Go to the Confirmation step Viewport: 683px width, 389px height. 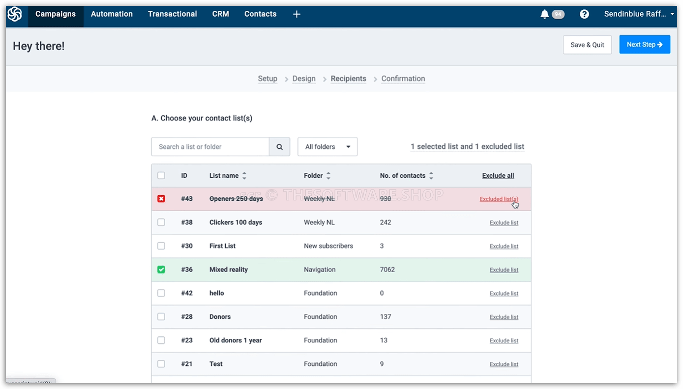[403, 79]
